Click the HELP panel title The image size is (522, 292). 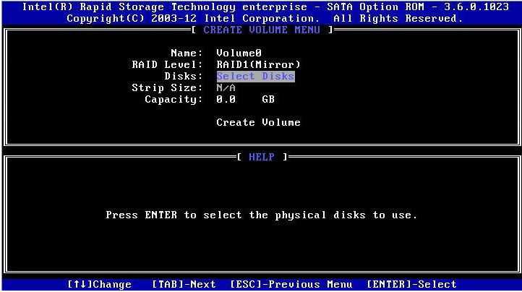pos(262,157)
